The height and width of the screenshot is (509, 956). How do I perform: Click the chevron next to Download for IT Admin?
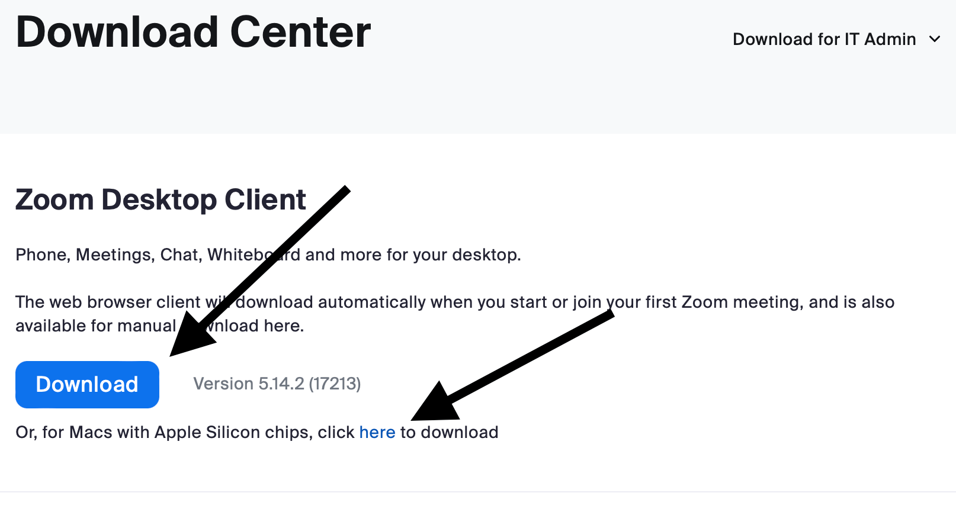935,39
